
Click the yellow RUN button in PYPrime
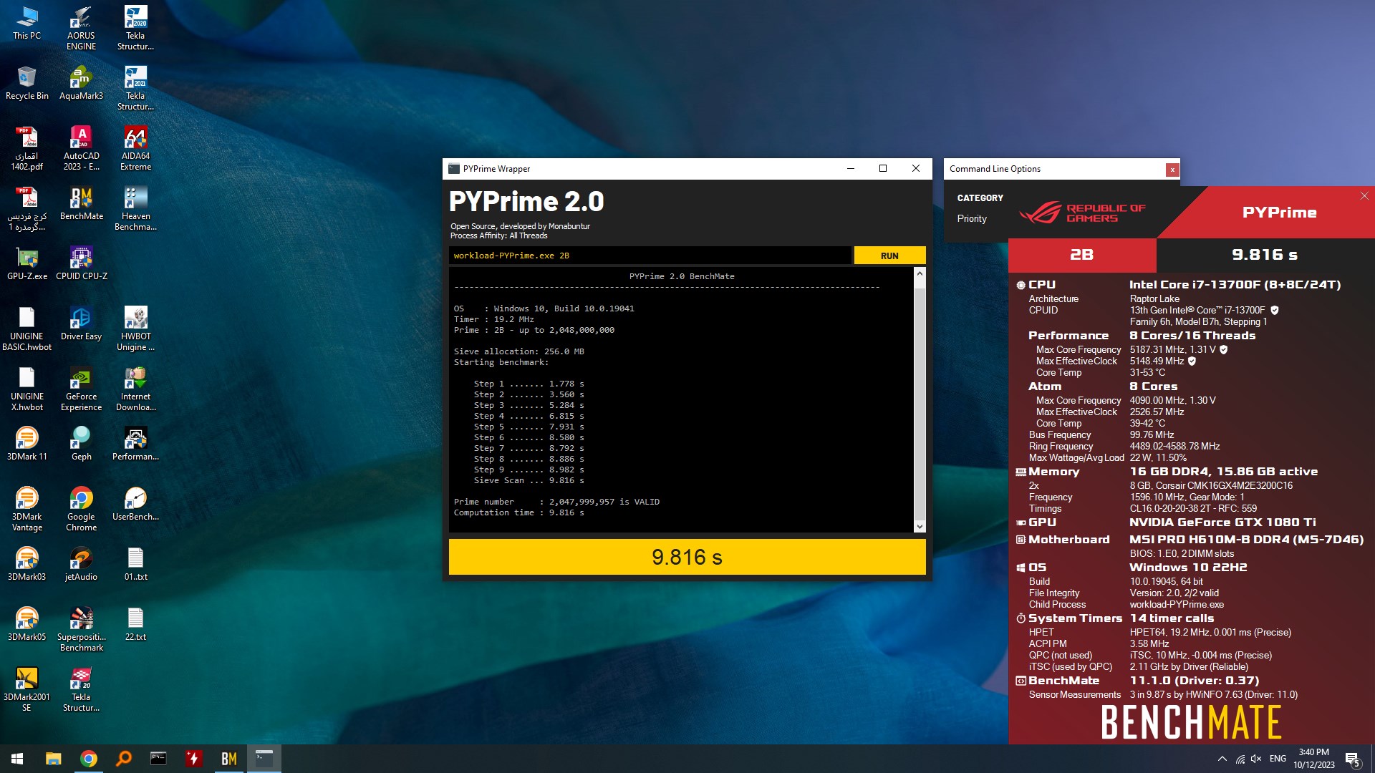[889, 256]
